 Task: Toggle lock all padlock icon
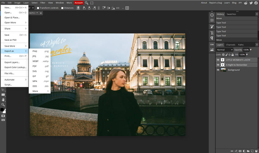point(232,55)
